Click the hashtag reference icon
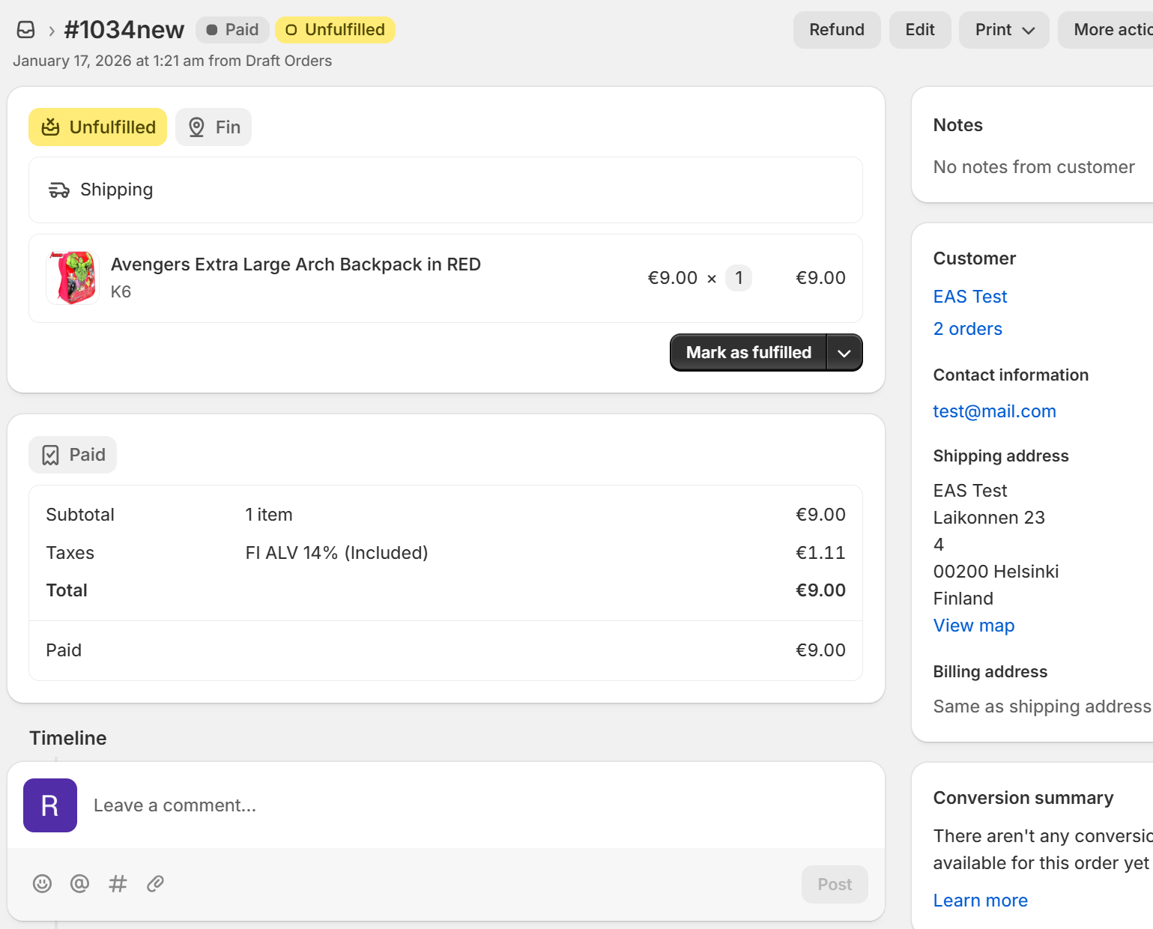Image resolution: width=1153 pixels, height=929 pixels. (118, 884)
